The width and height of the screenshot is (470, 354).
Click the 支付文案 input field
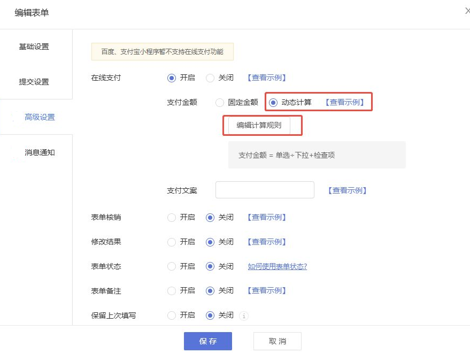coord(264,190)
